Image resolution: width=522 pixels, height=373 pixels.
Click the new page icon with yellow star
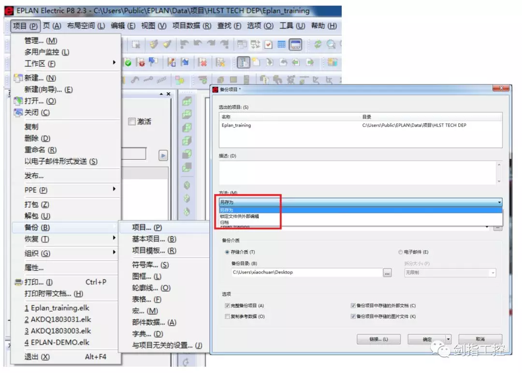pyautogui.click(x=255, y=62)
